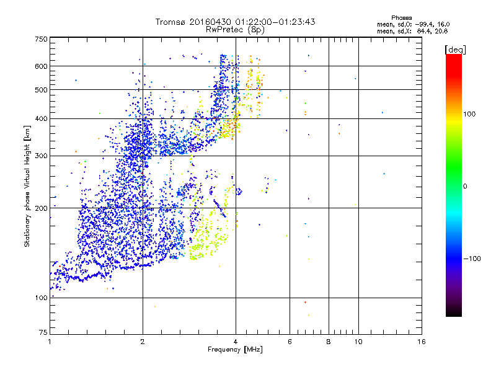
Task: Click the '500' y-axis tick label
Action: click(x=41, y=90)
